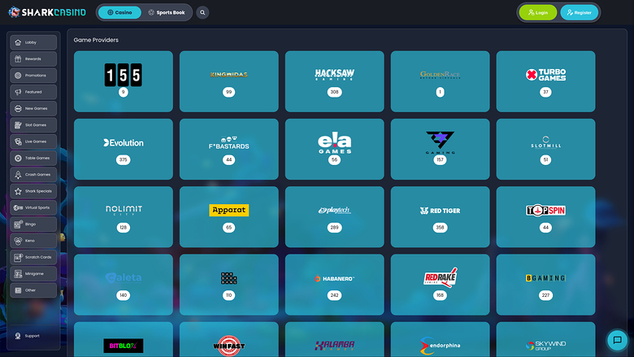Viewport: 634px width, 357px height.
Task: Open the e!a Games provider card
Action: point(334,149)
